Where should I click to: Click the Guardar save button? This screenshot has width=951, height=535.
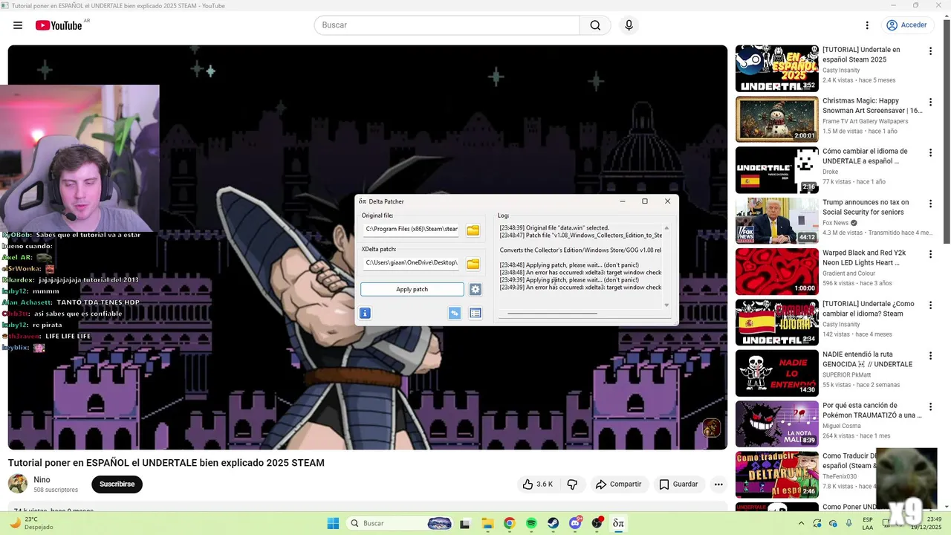679,484
